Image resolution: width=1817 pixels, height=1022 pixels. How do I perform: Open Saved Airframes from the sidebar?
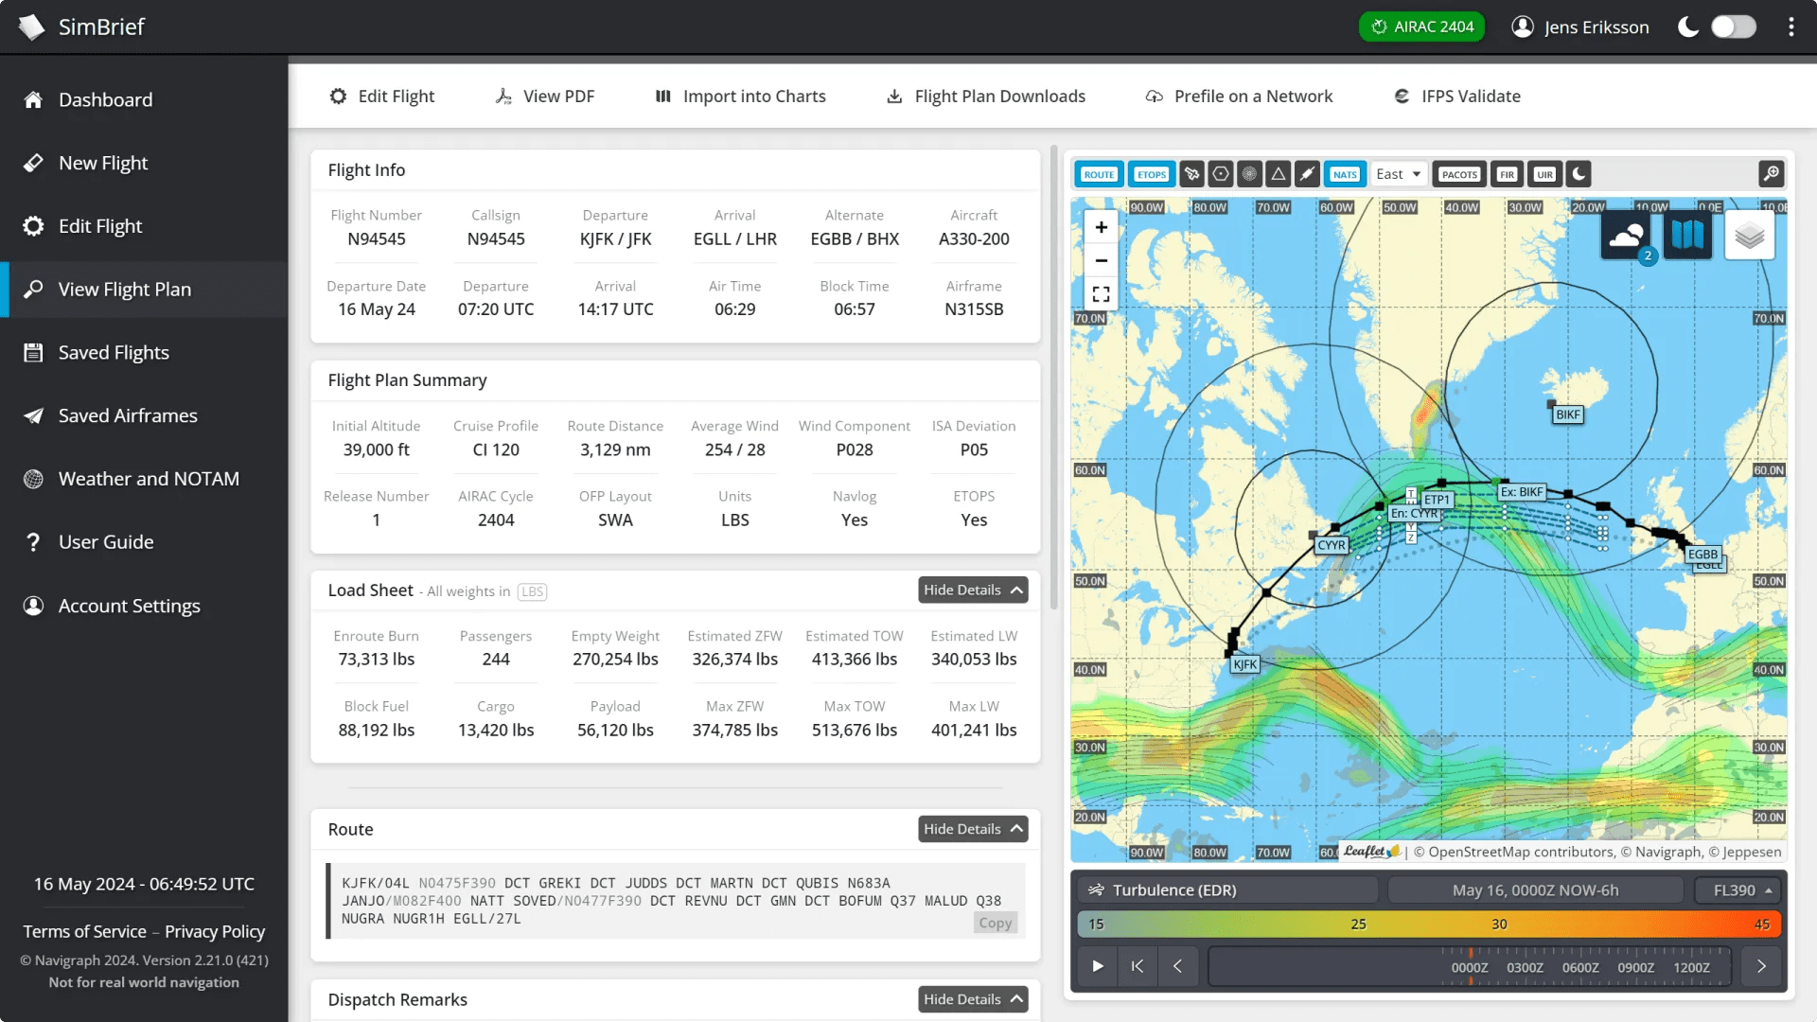pyautogui.click(x=128, y=415)
